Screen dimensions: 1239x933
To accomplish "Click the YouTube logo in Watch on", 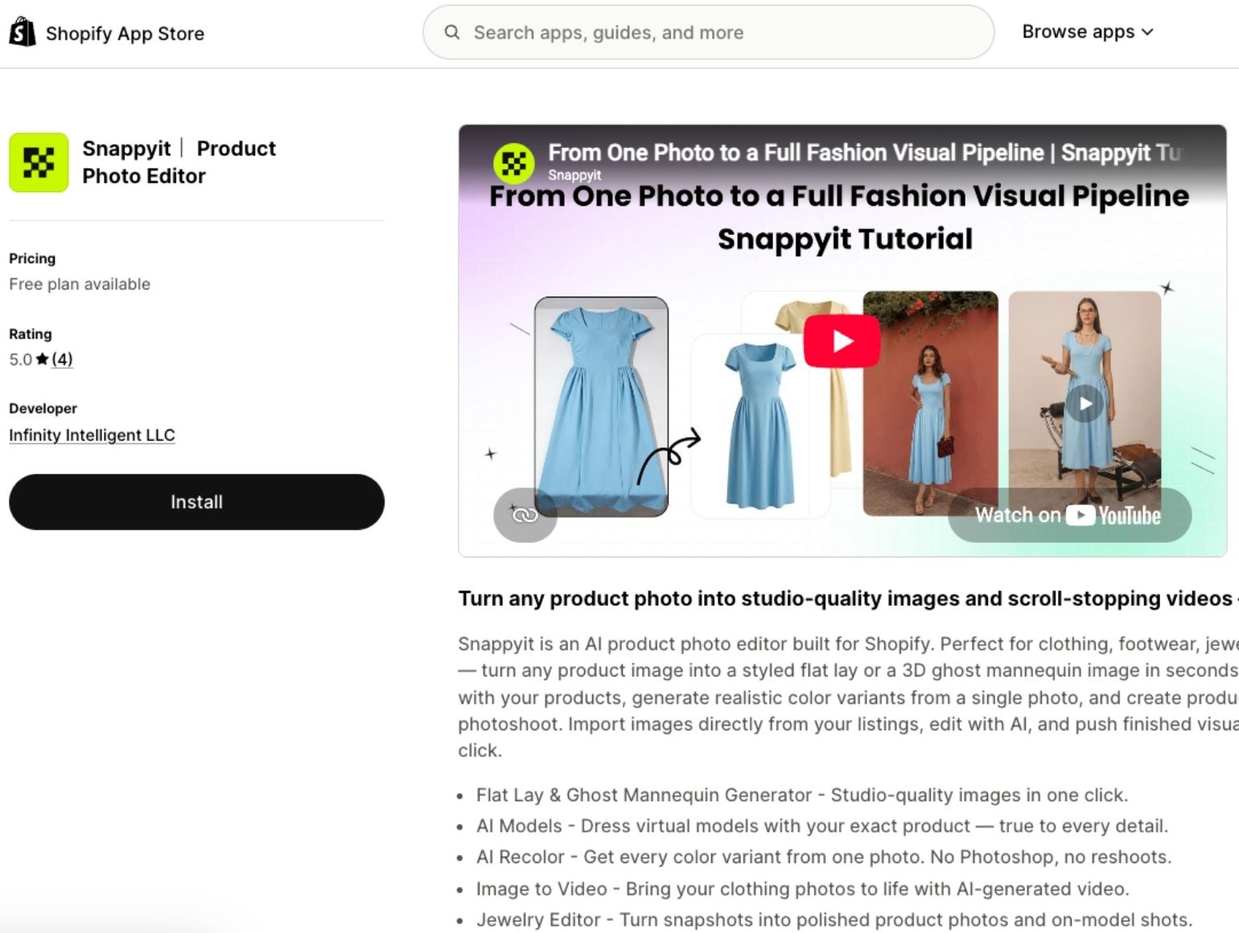I will (1113, 516).
